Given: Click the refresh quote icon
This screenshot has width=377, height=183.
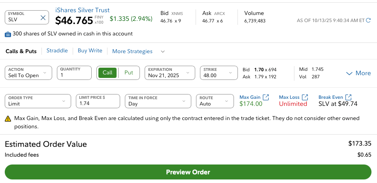Looking at the screenshot, I should pos(369,20).
